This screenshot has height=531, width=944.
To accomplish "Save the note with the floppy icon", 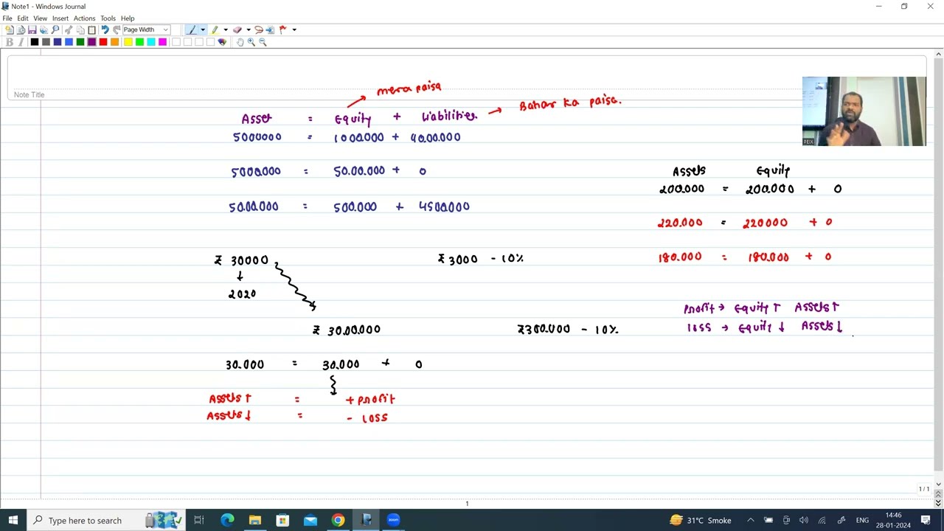I will (32, 29).
